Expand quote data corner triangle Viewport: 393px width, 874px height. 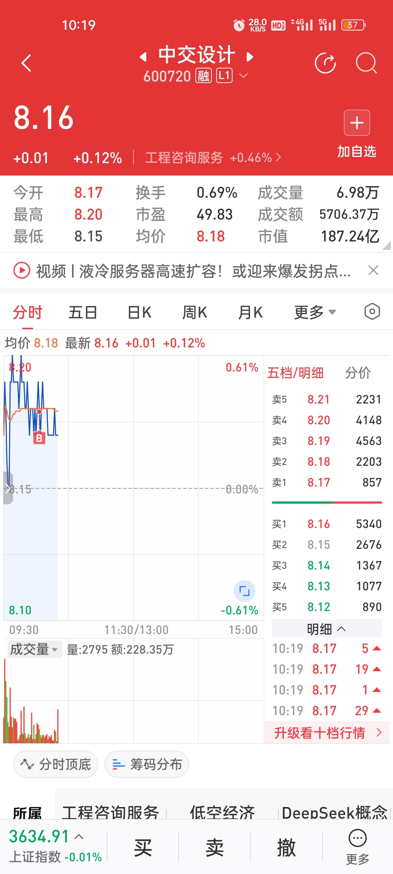pos(386,245)
